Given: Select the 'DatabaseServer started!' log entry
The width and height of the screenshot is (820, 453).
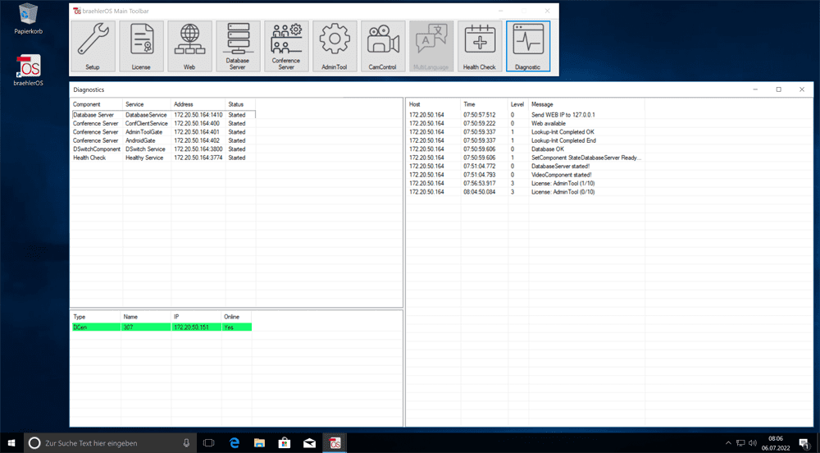Looking at the screenshot, I should pyautogui.click(x=526, y=166).
